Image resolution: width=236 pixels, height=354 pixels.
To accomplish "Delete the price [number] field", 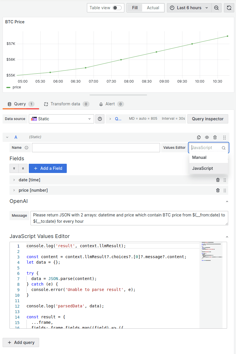I will (218, 190).
